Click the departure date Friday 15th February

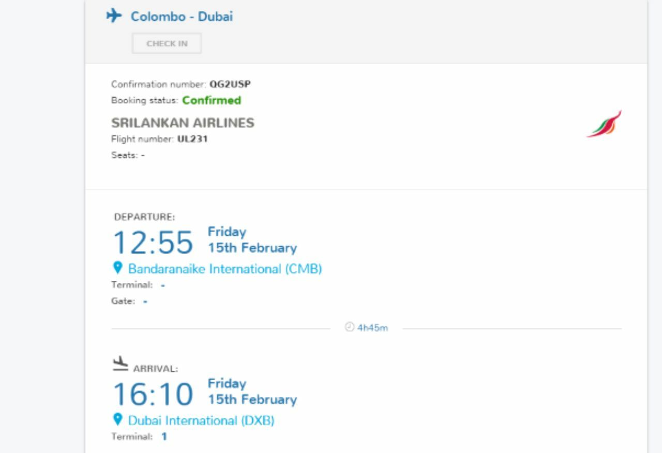click(x=252, y=240)
